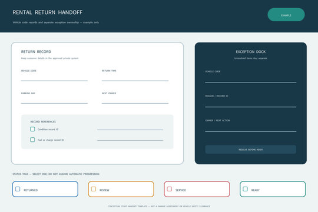Select the 'Keep customer details' note
Image resolution: width=318 pixels, height=212 pixels.
point(49,58)
